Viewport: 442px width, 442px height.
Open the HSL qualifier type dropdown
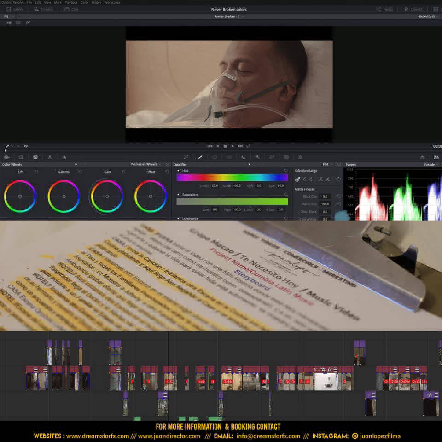(x=327, y=164)
